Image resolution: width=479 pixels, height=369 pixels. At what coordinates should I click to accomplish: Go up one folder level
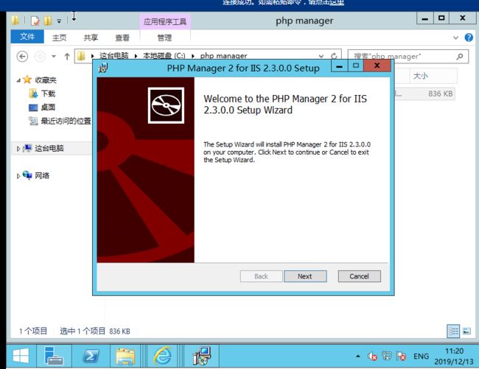point(67,57)
